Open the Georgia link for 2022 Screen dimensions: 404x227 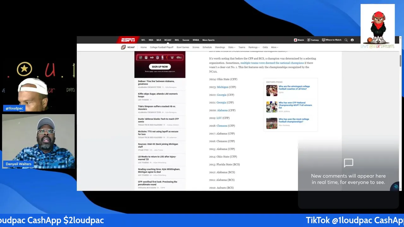[222, 95]
